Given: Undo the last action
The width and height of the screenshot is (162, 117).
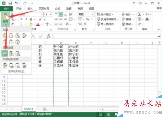Looking at the screenshot, I should [17, 3].
